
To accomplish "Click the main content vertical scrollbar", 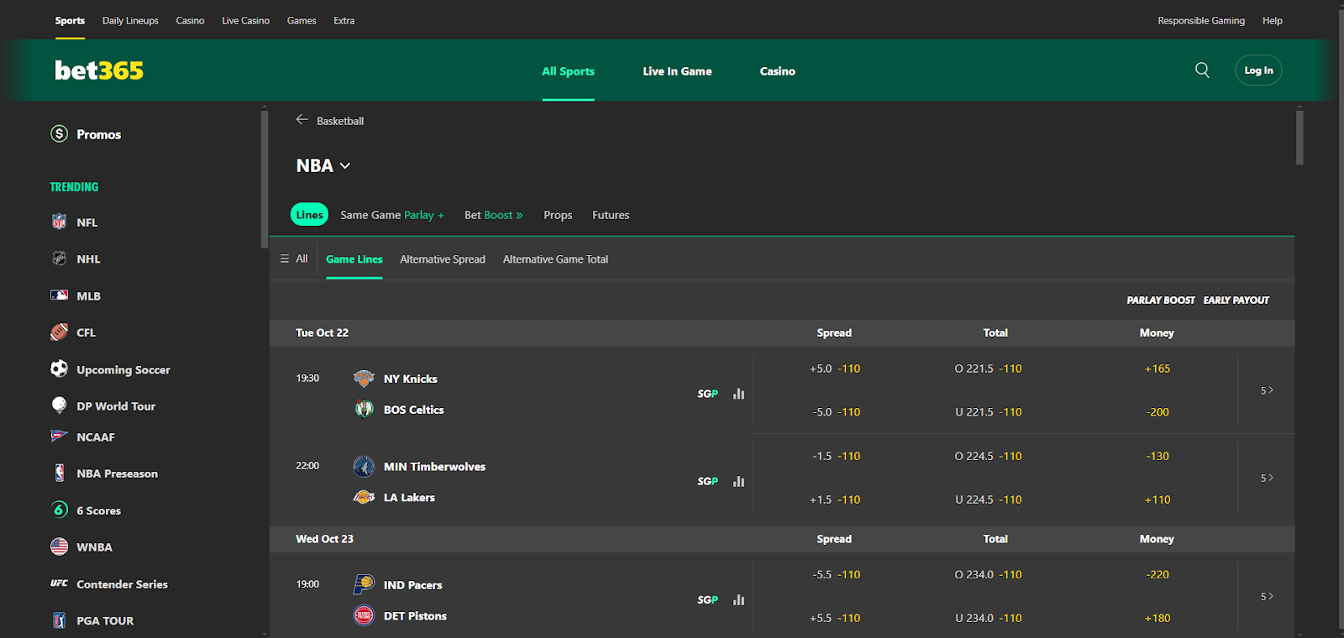I will tap(1299, 138).
